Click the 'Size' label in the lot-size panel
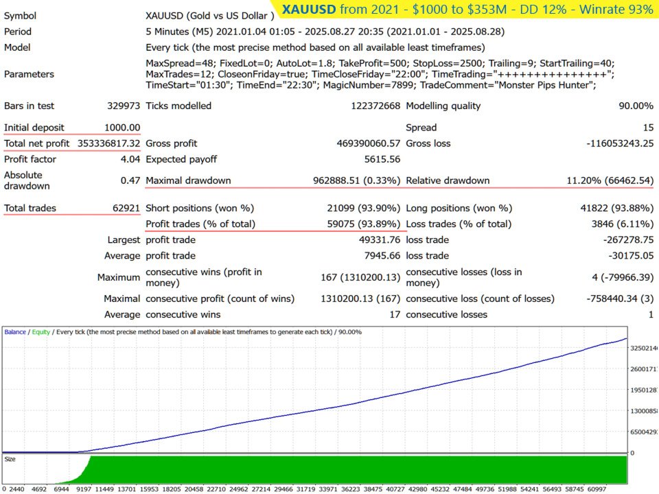This screenshot has height=494, width=659. 10,459
